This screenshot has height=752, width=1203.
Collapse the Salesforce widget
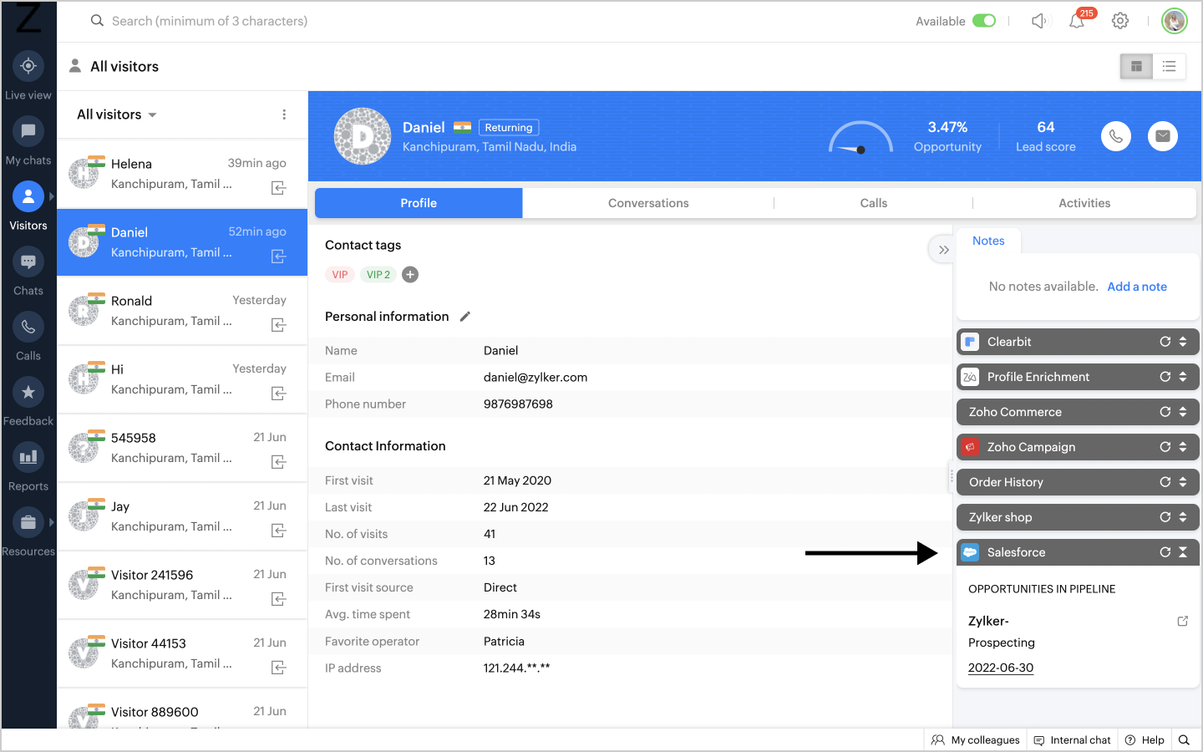[1183, 552]
